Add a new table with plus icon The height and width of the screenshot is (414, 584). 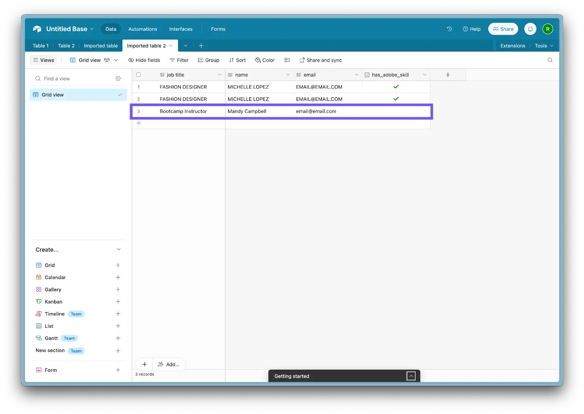click(x=201, y=46)
